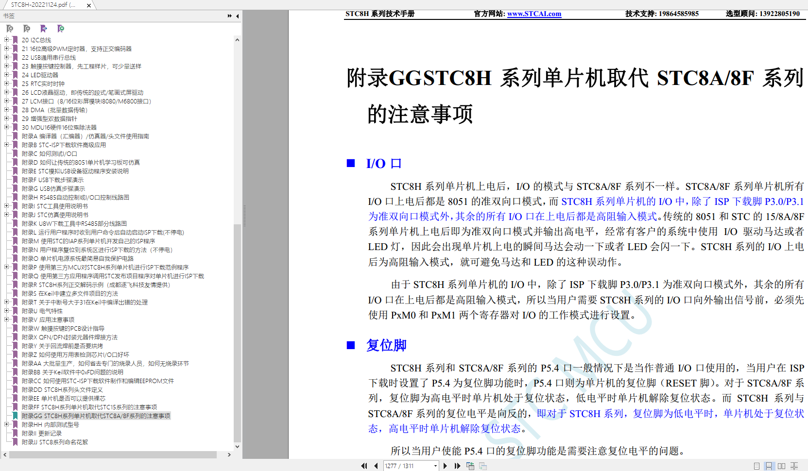Viewport: 808px width, 471px height.
Task: Click the bookmarks panel vertical scrollbar thumb
Action: [x=237, y=333]
